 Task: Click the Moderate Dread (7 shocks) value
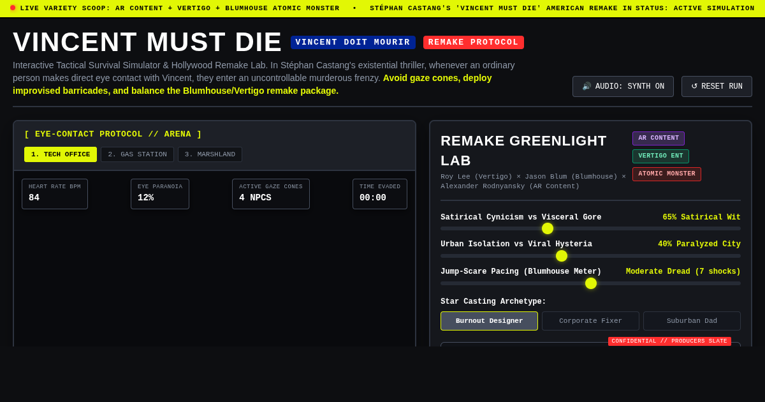683,272
